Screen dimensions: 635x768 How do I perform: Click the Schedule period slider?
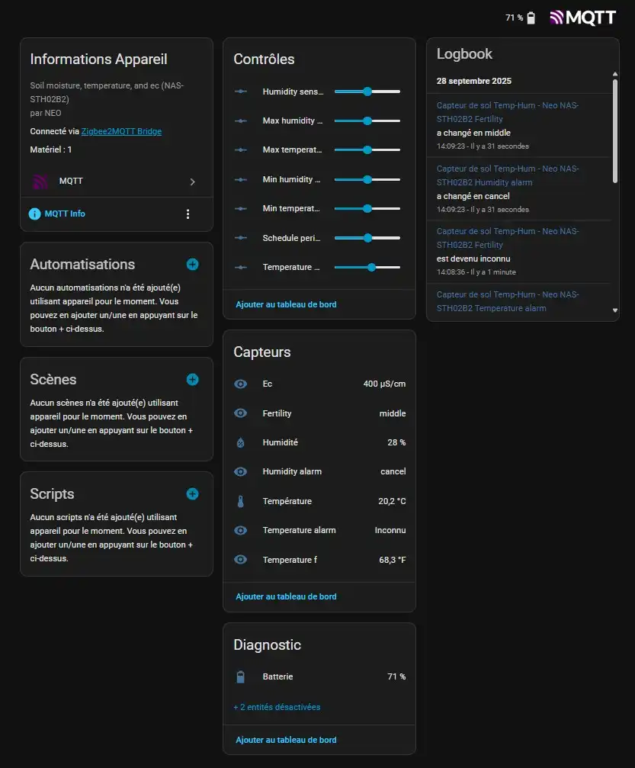click(x=367, y=238)
